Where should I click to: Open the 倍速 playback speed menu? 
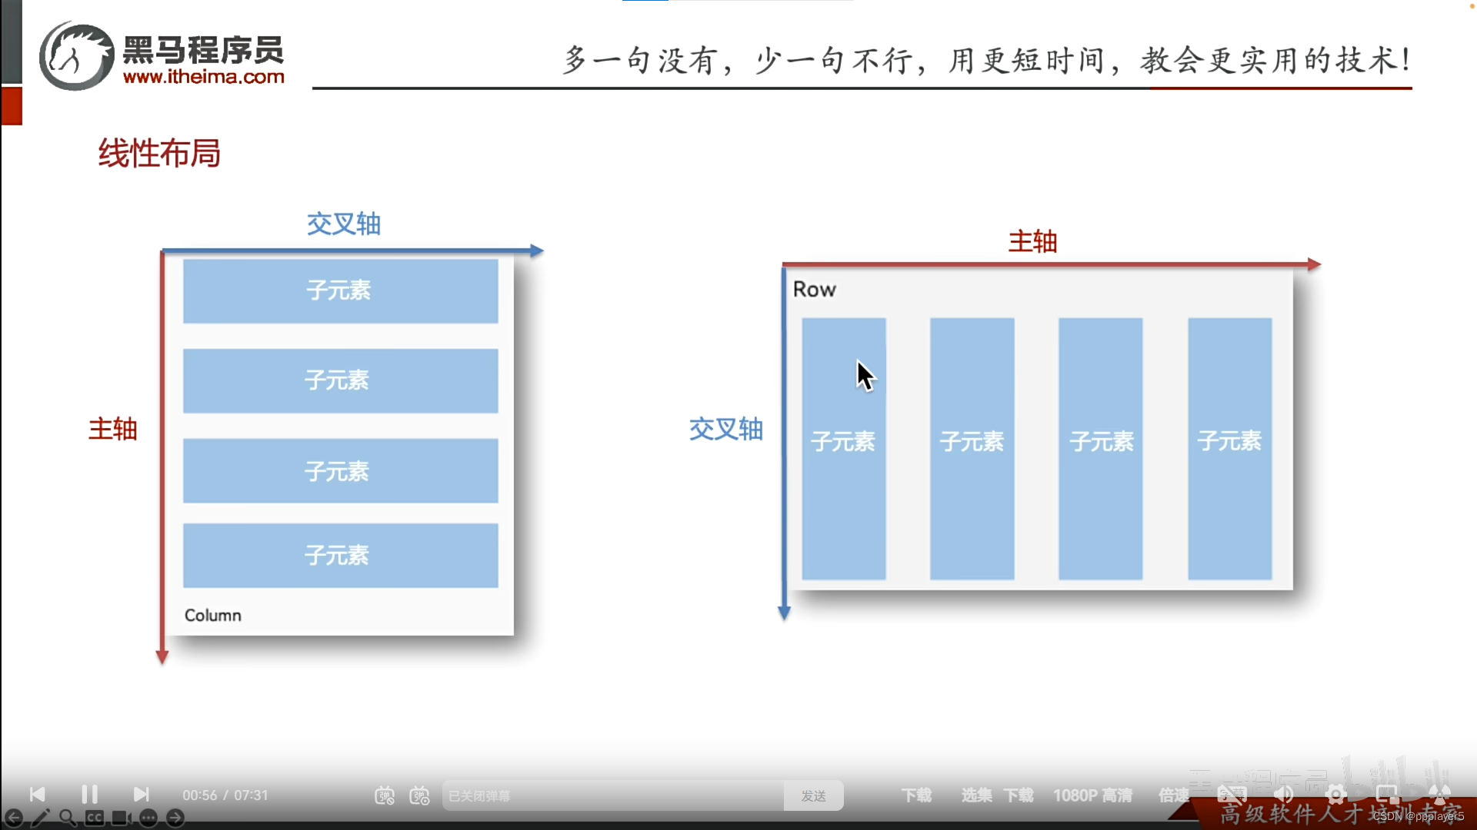(x=1173, y=795)
